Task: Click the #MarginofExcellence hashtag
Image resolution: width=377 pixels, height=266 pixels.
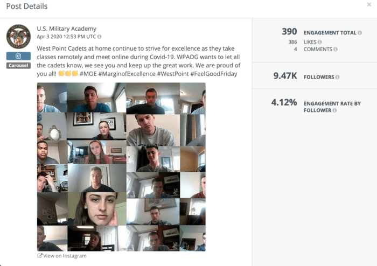Action: (x=127, y=74)
